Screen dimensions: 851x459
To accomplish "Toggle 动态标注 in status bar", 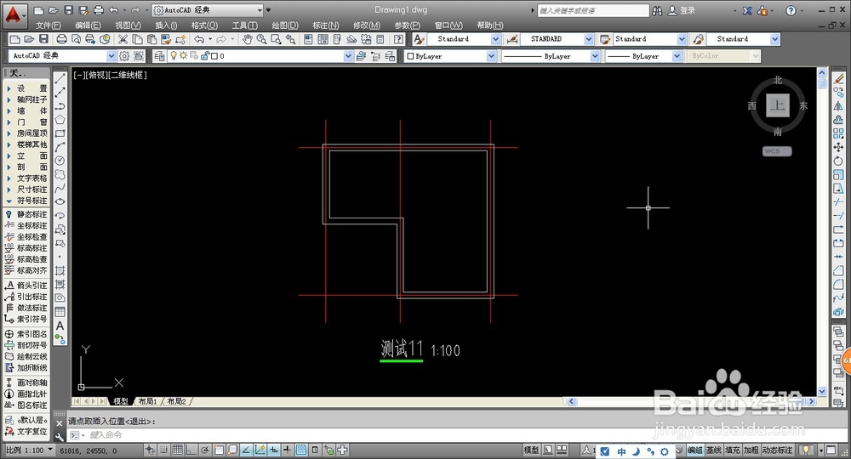I will click(777, 450).
